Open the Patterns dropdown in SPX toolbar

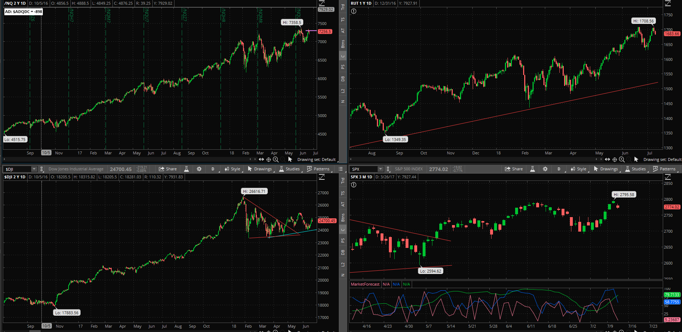(665, 169)
